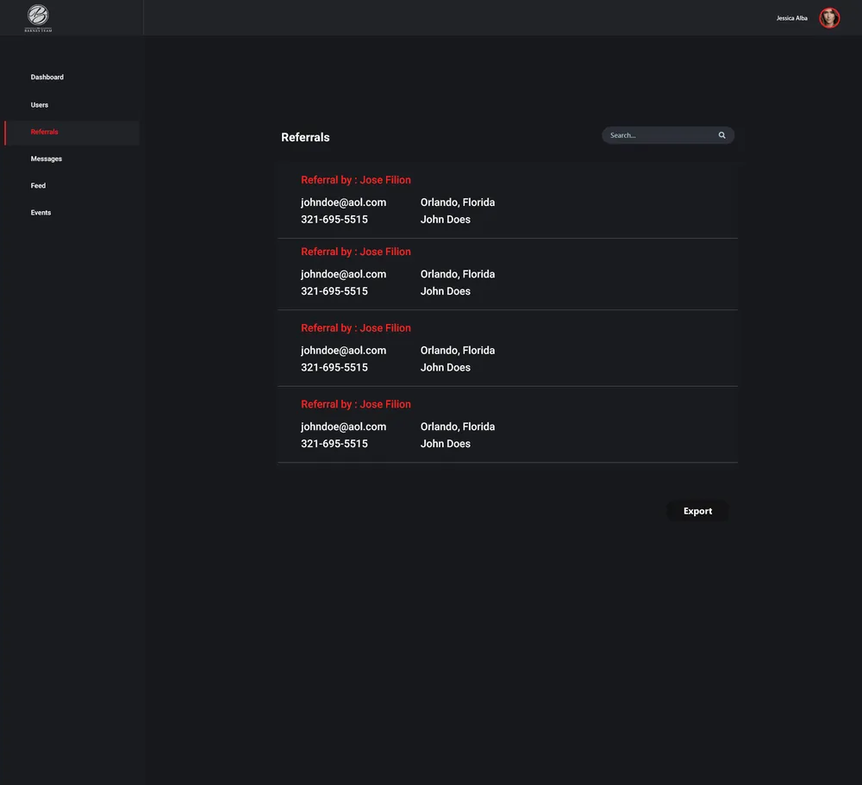The width and height of the screenshot is (862, 785).
Task: Open Messages from the sidebar
Action: [47, 159]
